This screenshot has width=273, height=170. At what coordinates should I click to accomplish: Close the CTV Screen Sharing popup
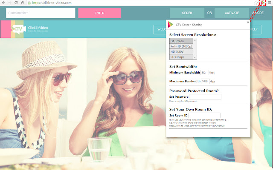248,23
